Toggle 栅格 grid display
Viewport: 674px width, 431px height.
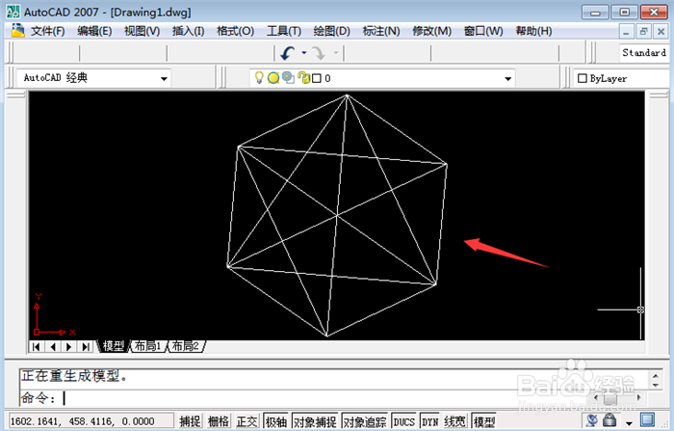pyautogui.click(x=219, y=421)
